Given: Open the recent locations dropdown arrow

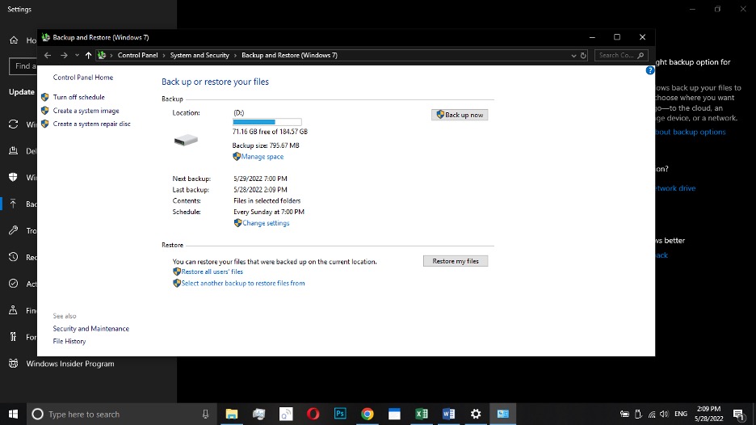Looking at the screenshot, I should point(77,56).
